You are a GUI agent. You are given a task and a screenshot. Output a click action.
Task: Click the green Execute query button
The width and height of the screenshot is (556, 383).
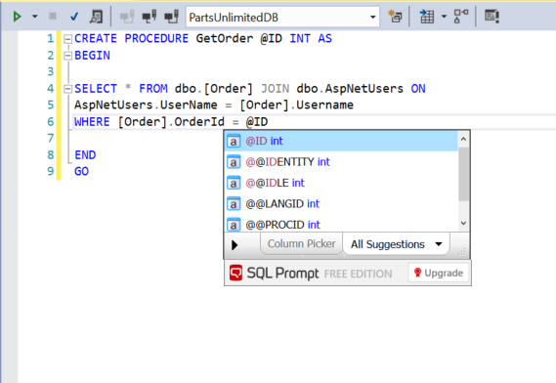(x=17, y=17)
